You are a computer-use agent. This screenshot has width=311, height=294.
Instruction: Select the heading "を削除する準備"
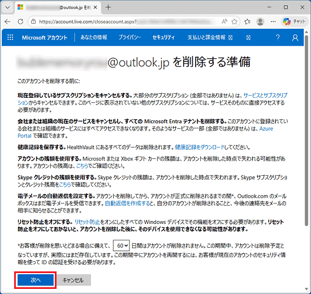pos(211,62)
